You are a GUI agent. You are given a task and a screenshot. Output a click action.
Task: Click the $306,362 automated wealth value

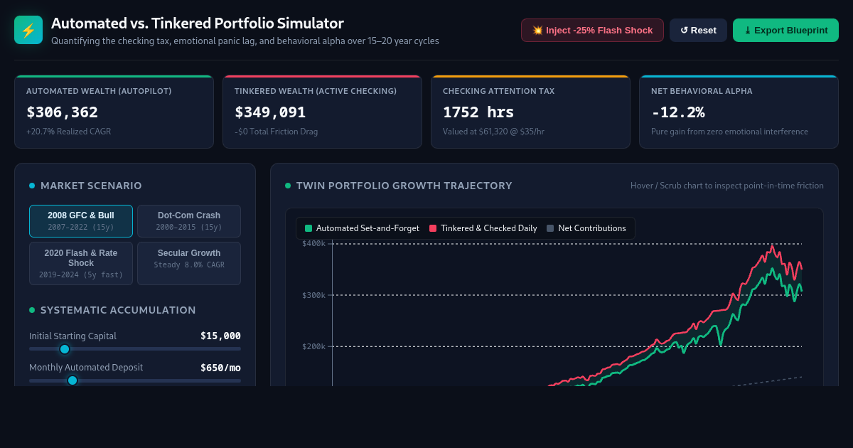[62, 112]
